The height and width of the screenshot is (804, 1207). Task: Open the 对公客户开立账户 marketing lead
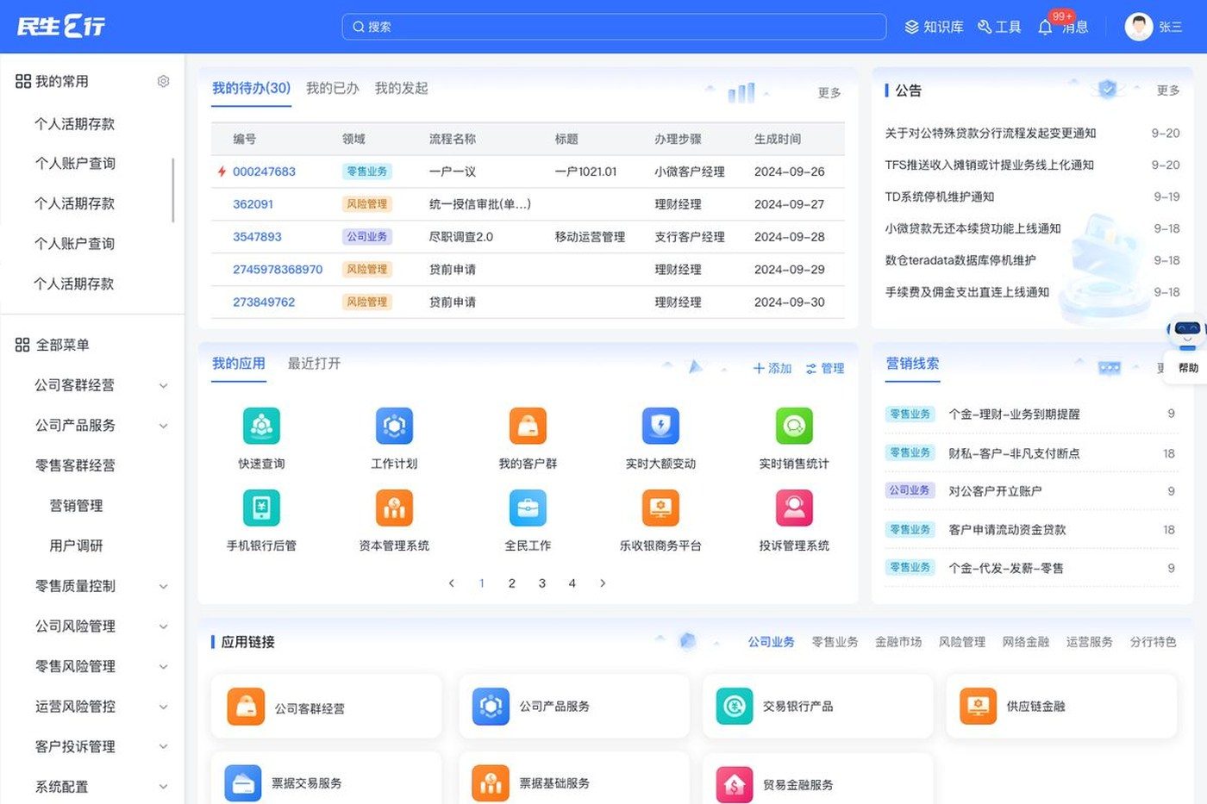click(x=995, y=491)
